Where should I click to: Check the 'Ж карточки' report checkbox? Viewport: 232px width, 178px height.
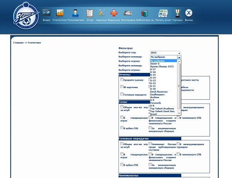(122, 86)
